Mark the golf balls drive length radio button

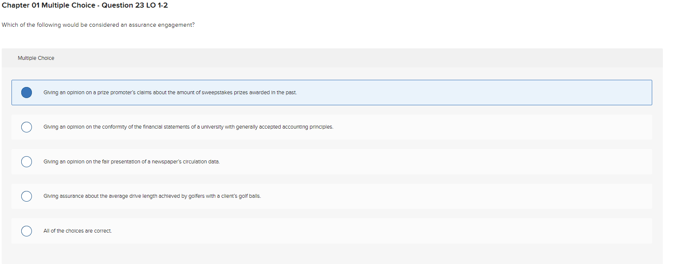click(26, 196)
